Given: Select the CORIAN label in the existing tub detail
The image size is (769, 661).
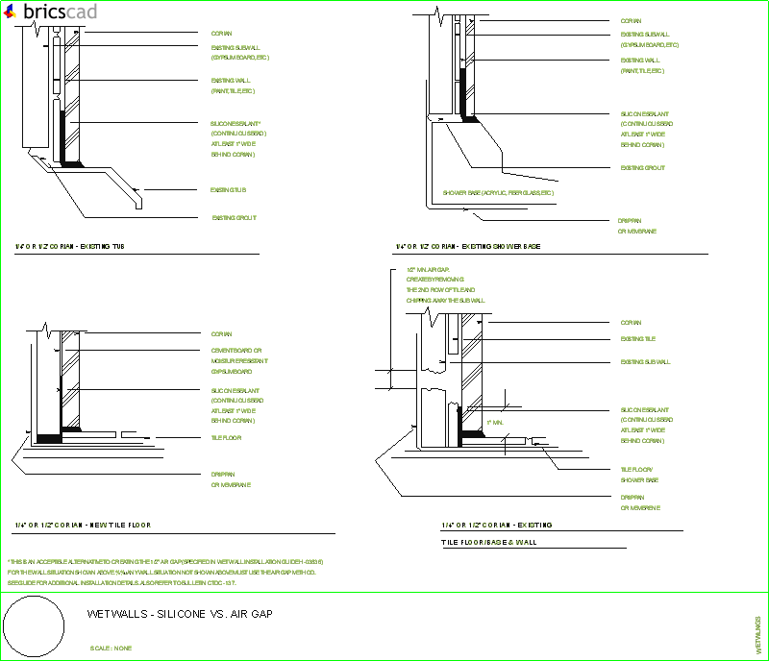Looking at the screenshot, I should (221, 34).
